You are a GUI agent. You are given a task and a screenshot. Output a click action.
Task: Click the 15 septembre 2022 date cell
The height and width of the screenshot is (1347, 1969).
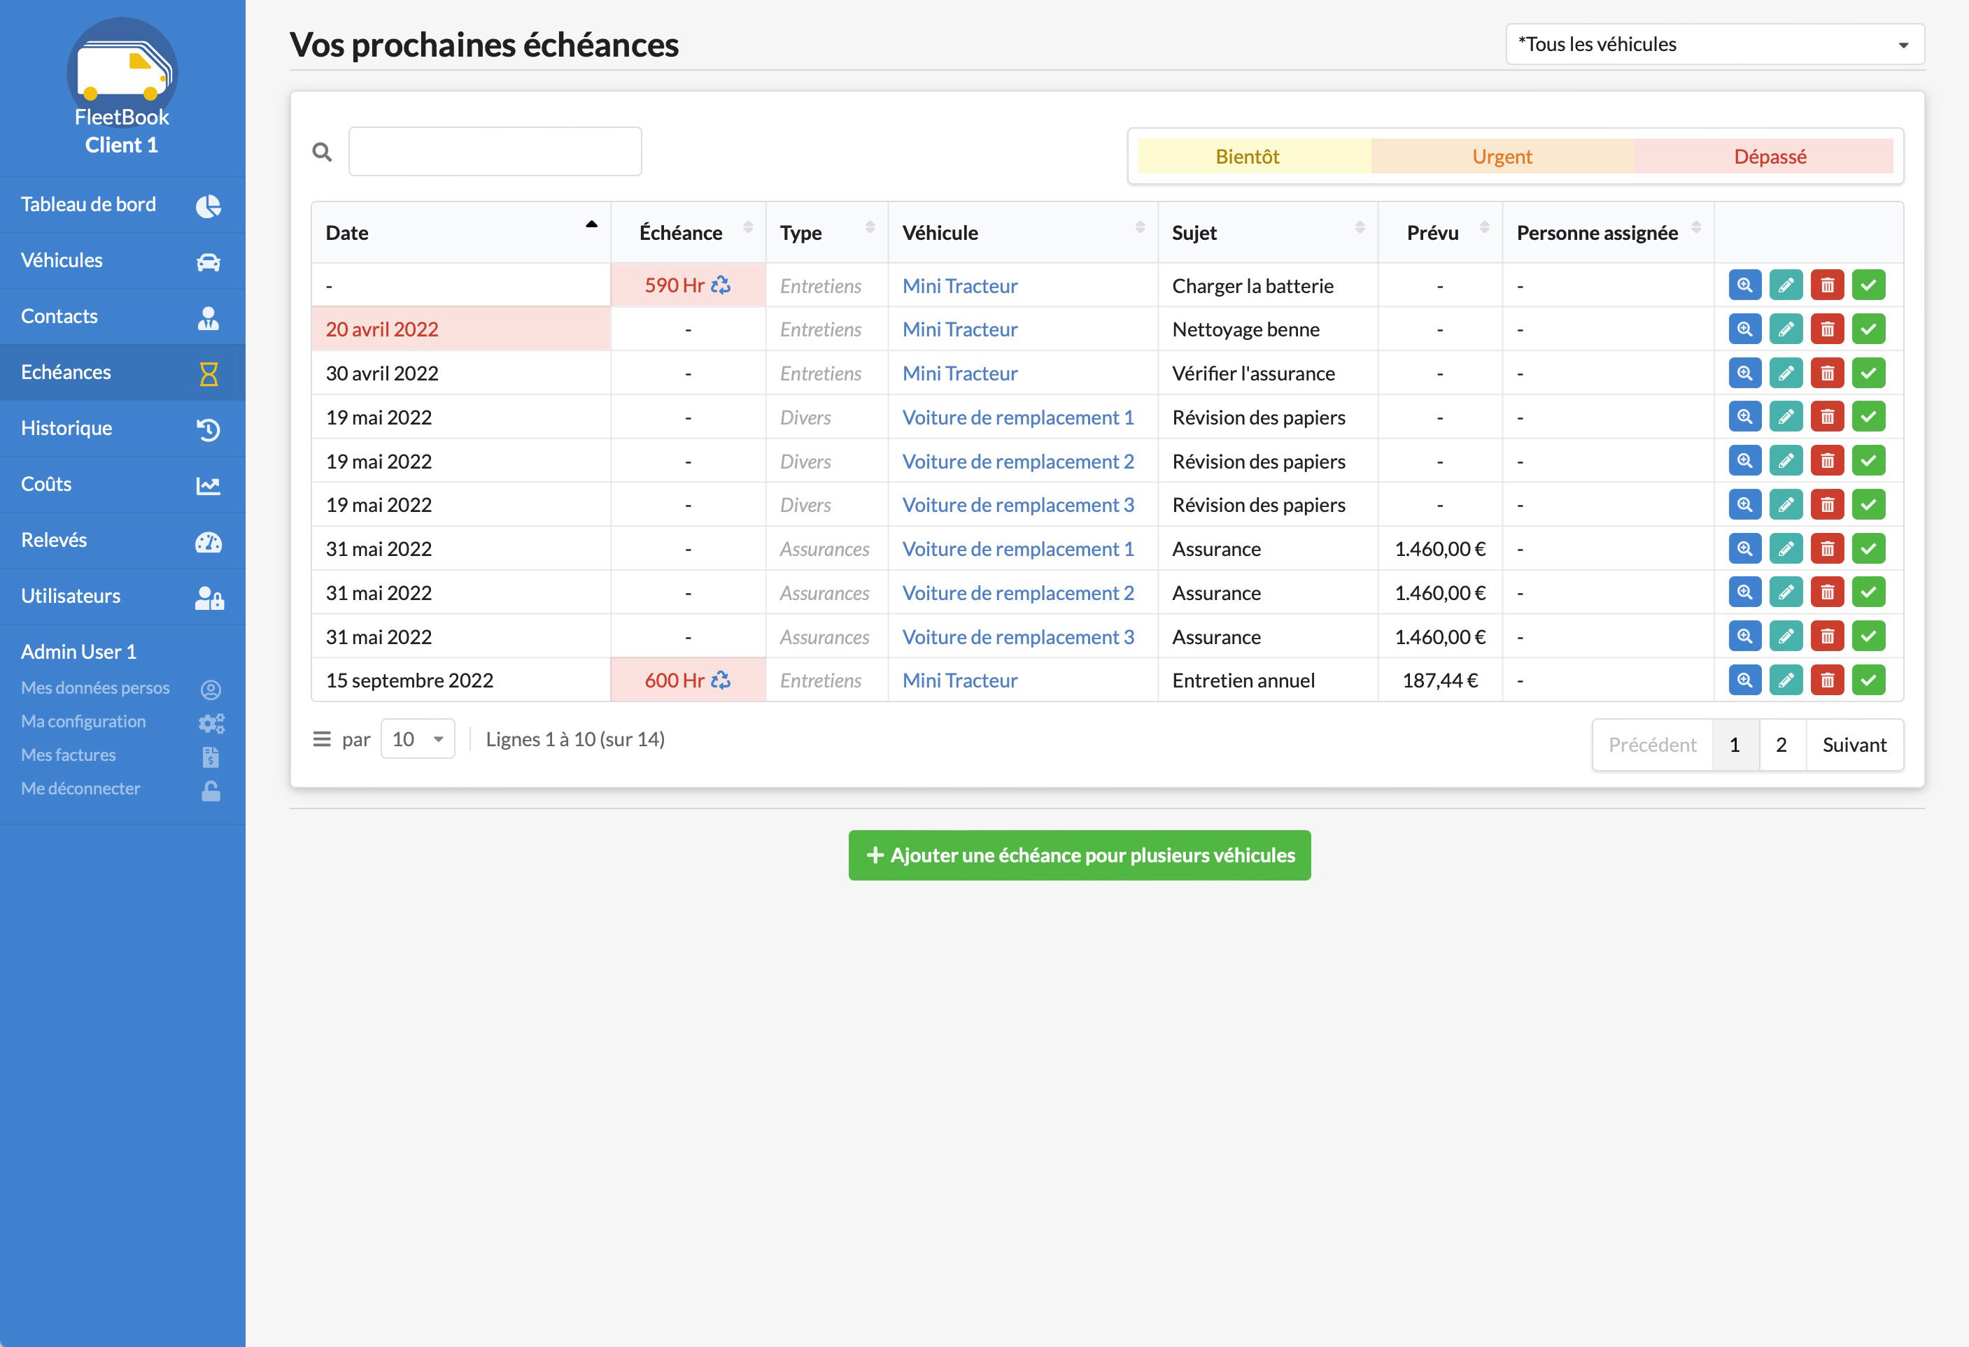point(461,680)
